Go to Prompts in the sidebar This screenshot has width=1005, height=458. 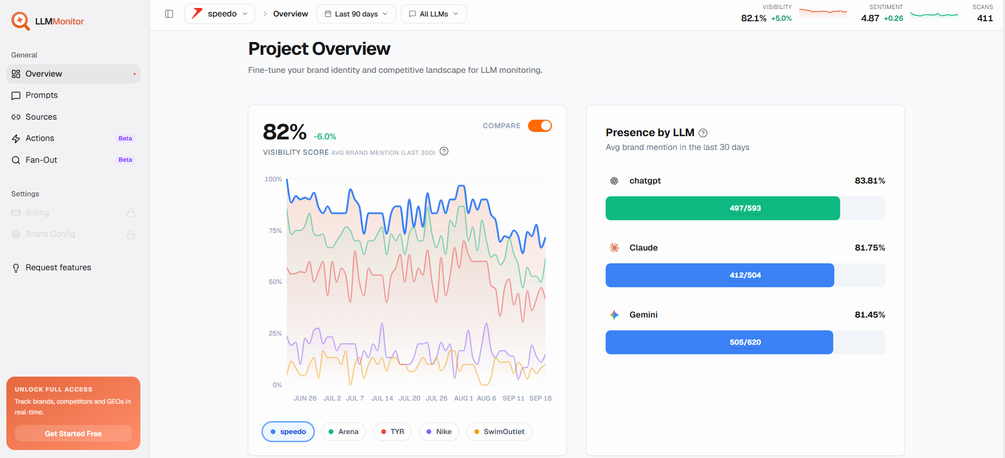pyautogui.click(x=73, y=95)
